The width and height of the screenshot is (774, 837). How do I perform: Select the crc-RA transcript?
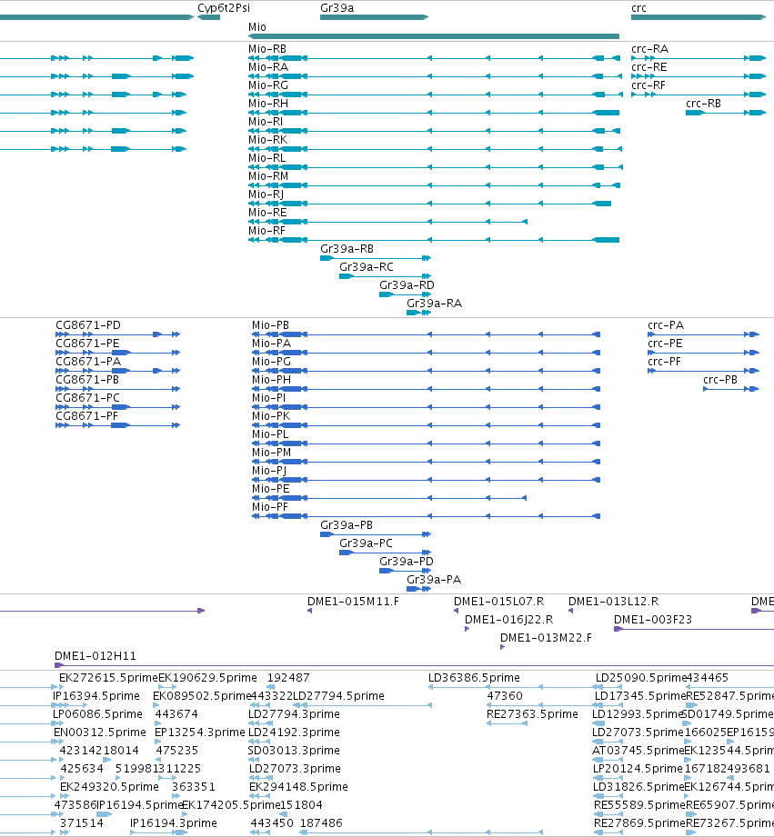(649, 48)
